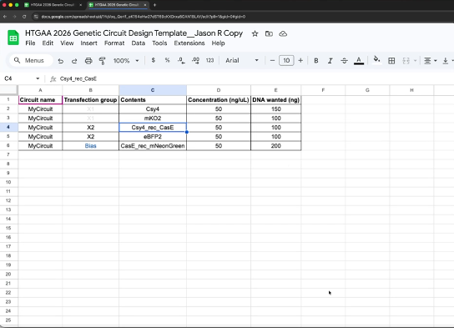Format as percent icon
Screen dimensions: 454x328
point(168,60)
